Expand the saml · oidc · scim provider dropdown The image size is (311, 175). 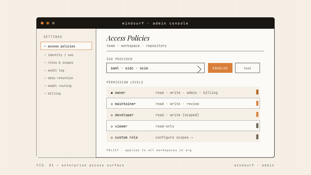pyautogui.click(x=155, y=68)
